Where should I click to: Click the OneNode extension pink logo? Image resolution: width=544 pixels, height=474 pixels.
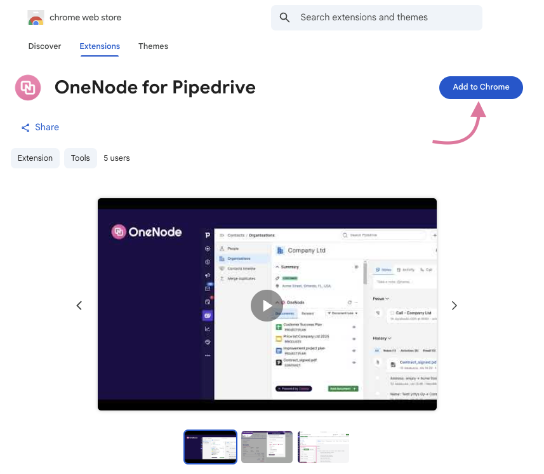(x=28, y=88)
